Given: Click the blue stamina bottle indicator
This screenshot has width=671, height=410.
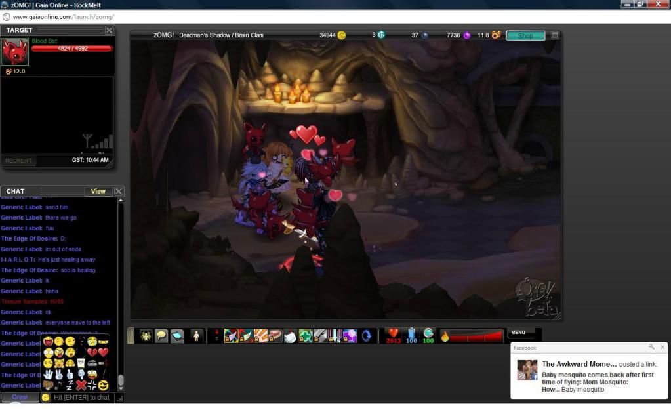Looking at the screenshot, I should (411, 333).
